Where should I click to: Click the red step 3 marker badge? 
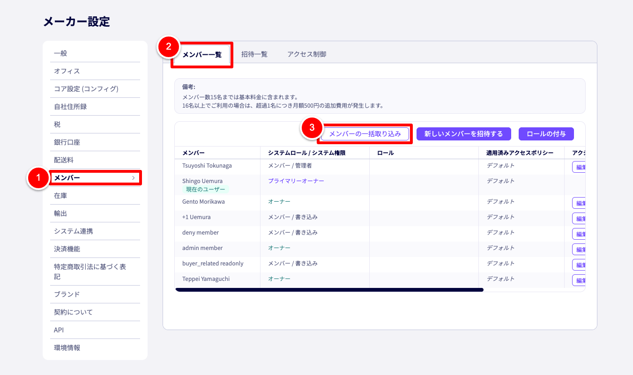[312, 127]
